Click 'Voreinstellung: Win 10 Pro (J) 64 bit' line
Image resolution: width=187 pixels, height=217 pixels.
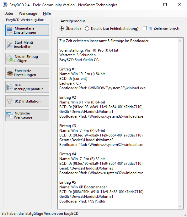pos(89,50)
